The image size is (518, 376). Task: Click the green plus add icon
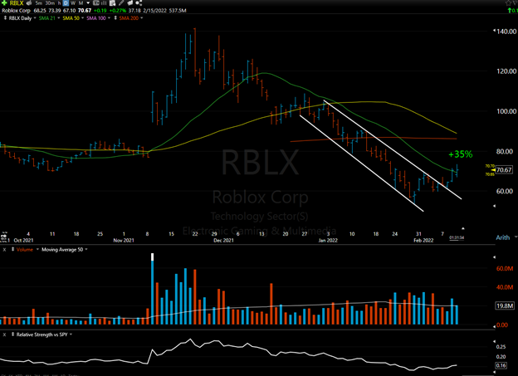tap(4, 3)
